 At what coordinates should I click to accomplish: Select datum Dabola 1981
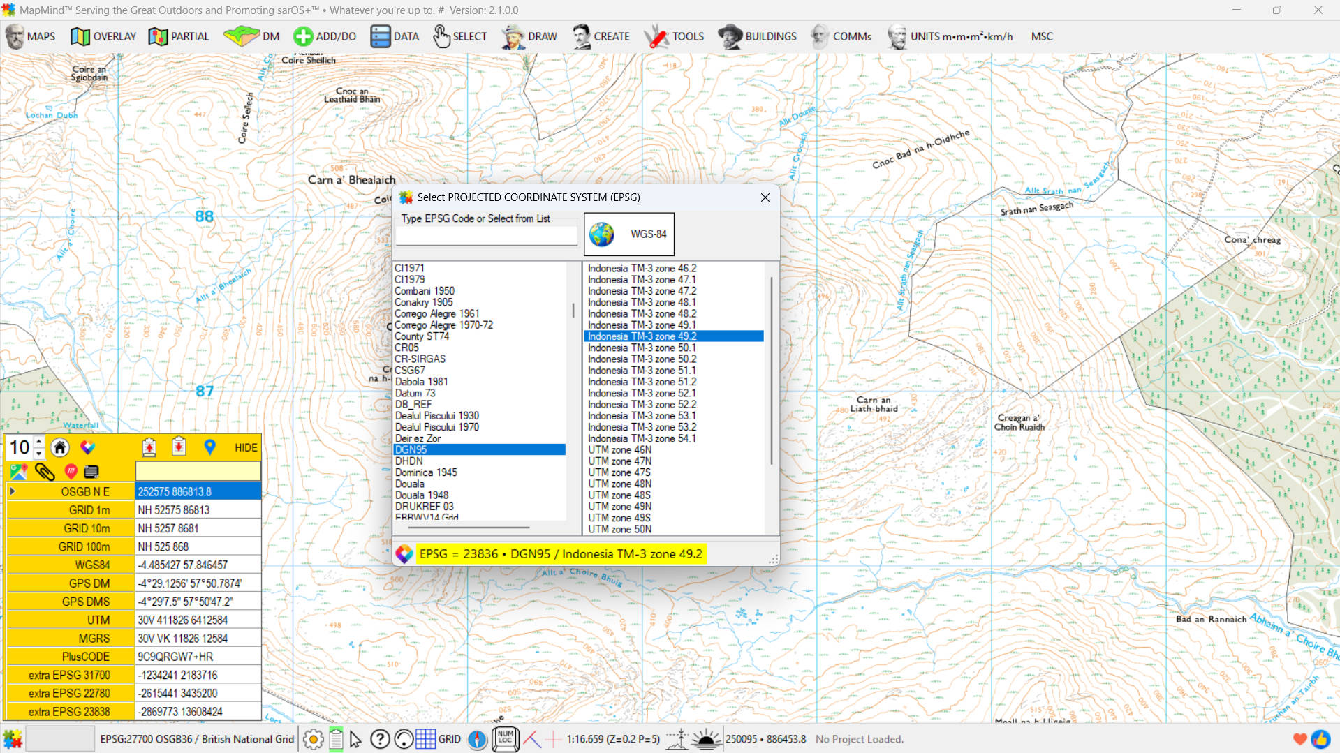(422, 382)
